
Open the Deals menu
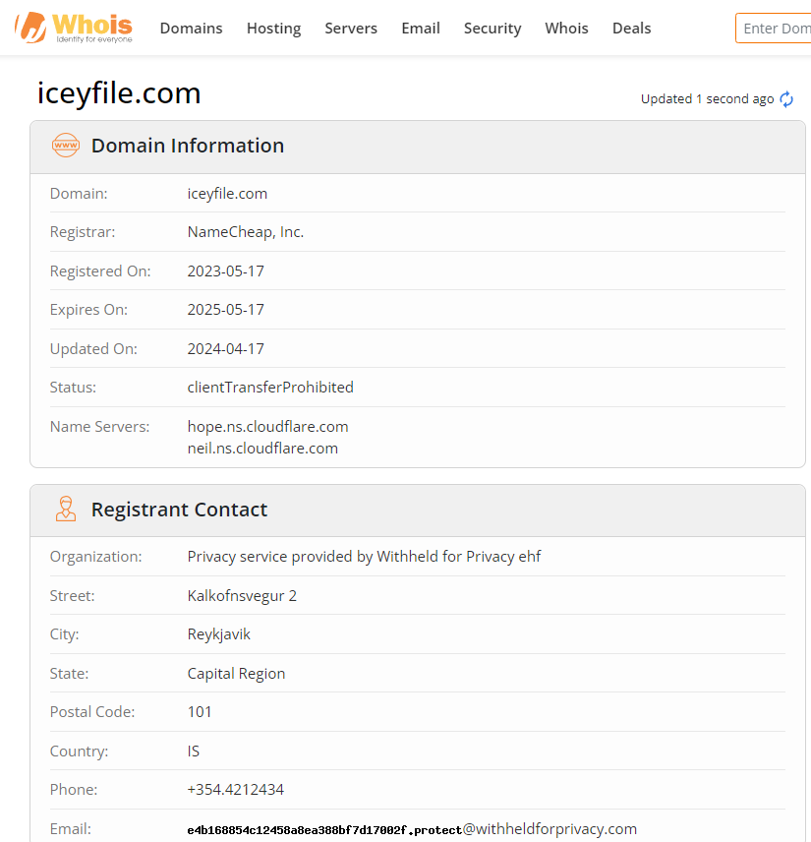pos(632,28)
